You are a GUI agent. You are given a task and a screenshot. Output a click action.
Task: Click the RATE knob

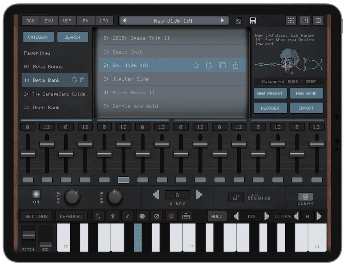(72, 197)
